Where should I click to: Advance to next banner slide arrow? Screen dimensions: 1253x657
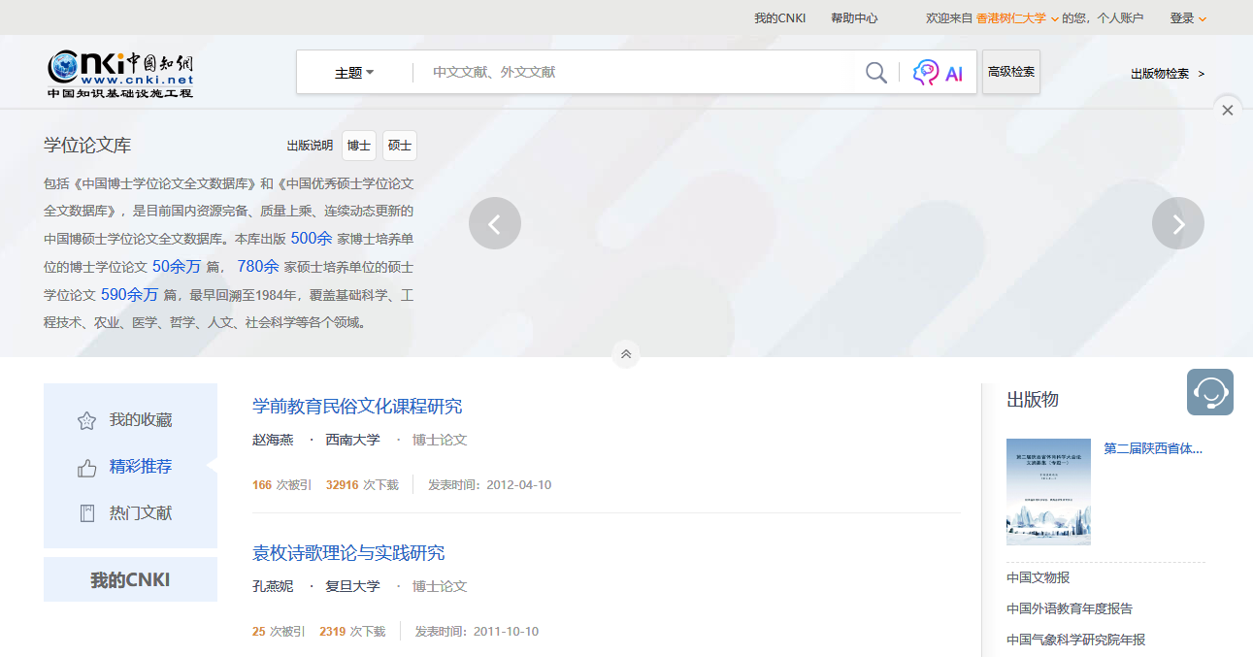click(1177, 223)
